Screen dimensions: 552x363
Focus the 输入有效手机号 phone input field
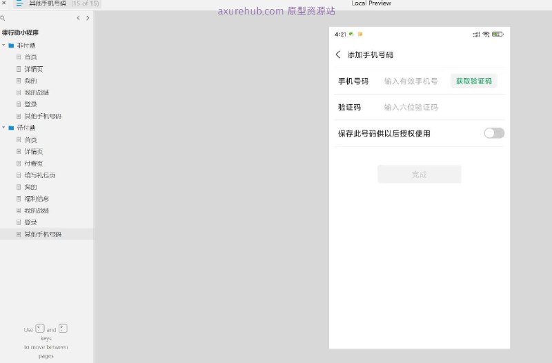411,81
